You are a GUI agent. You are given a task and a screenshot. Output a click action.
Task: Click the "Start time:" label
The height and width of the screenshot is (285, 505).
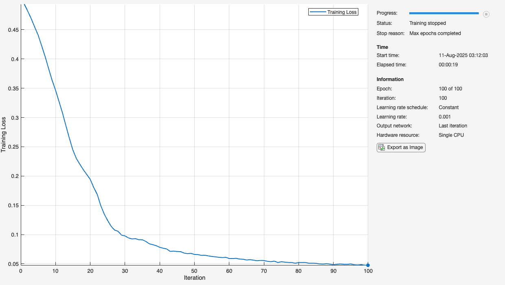(388, 55)
